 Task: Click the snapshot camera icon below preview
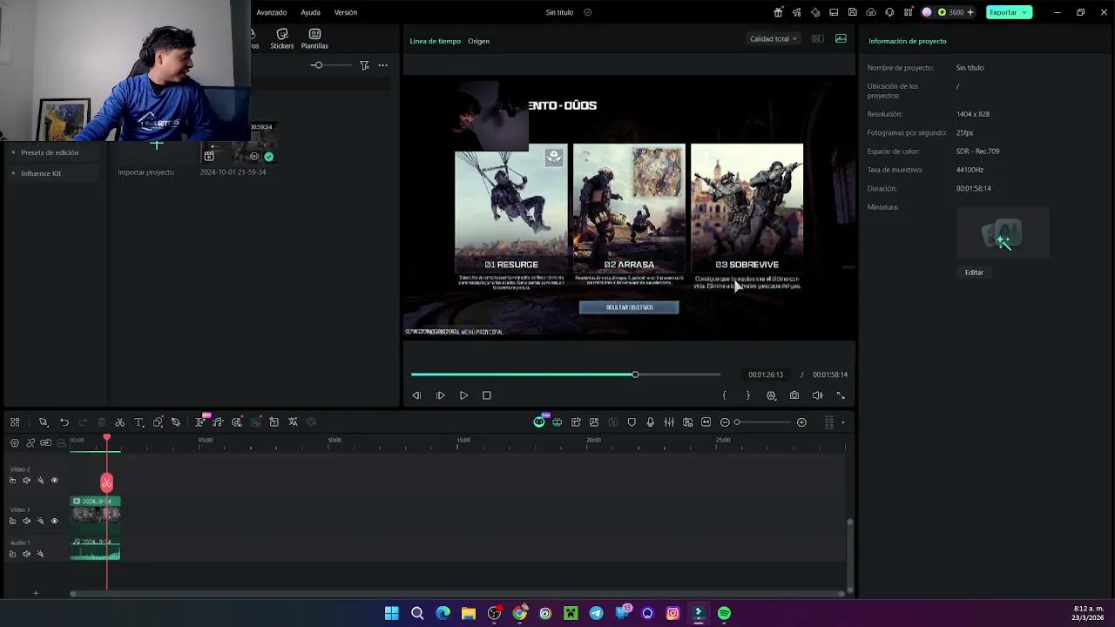click(x=794, y=395)
